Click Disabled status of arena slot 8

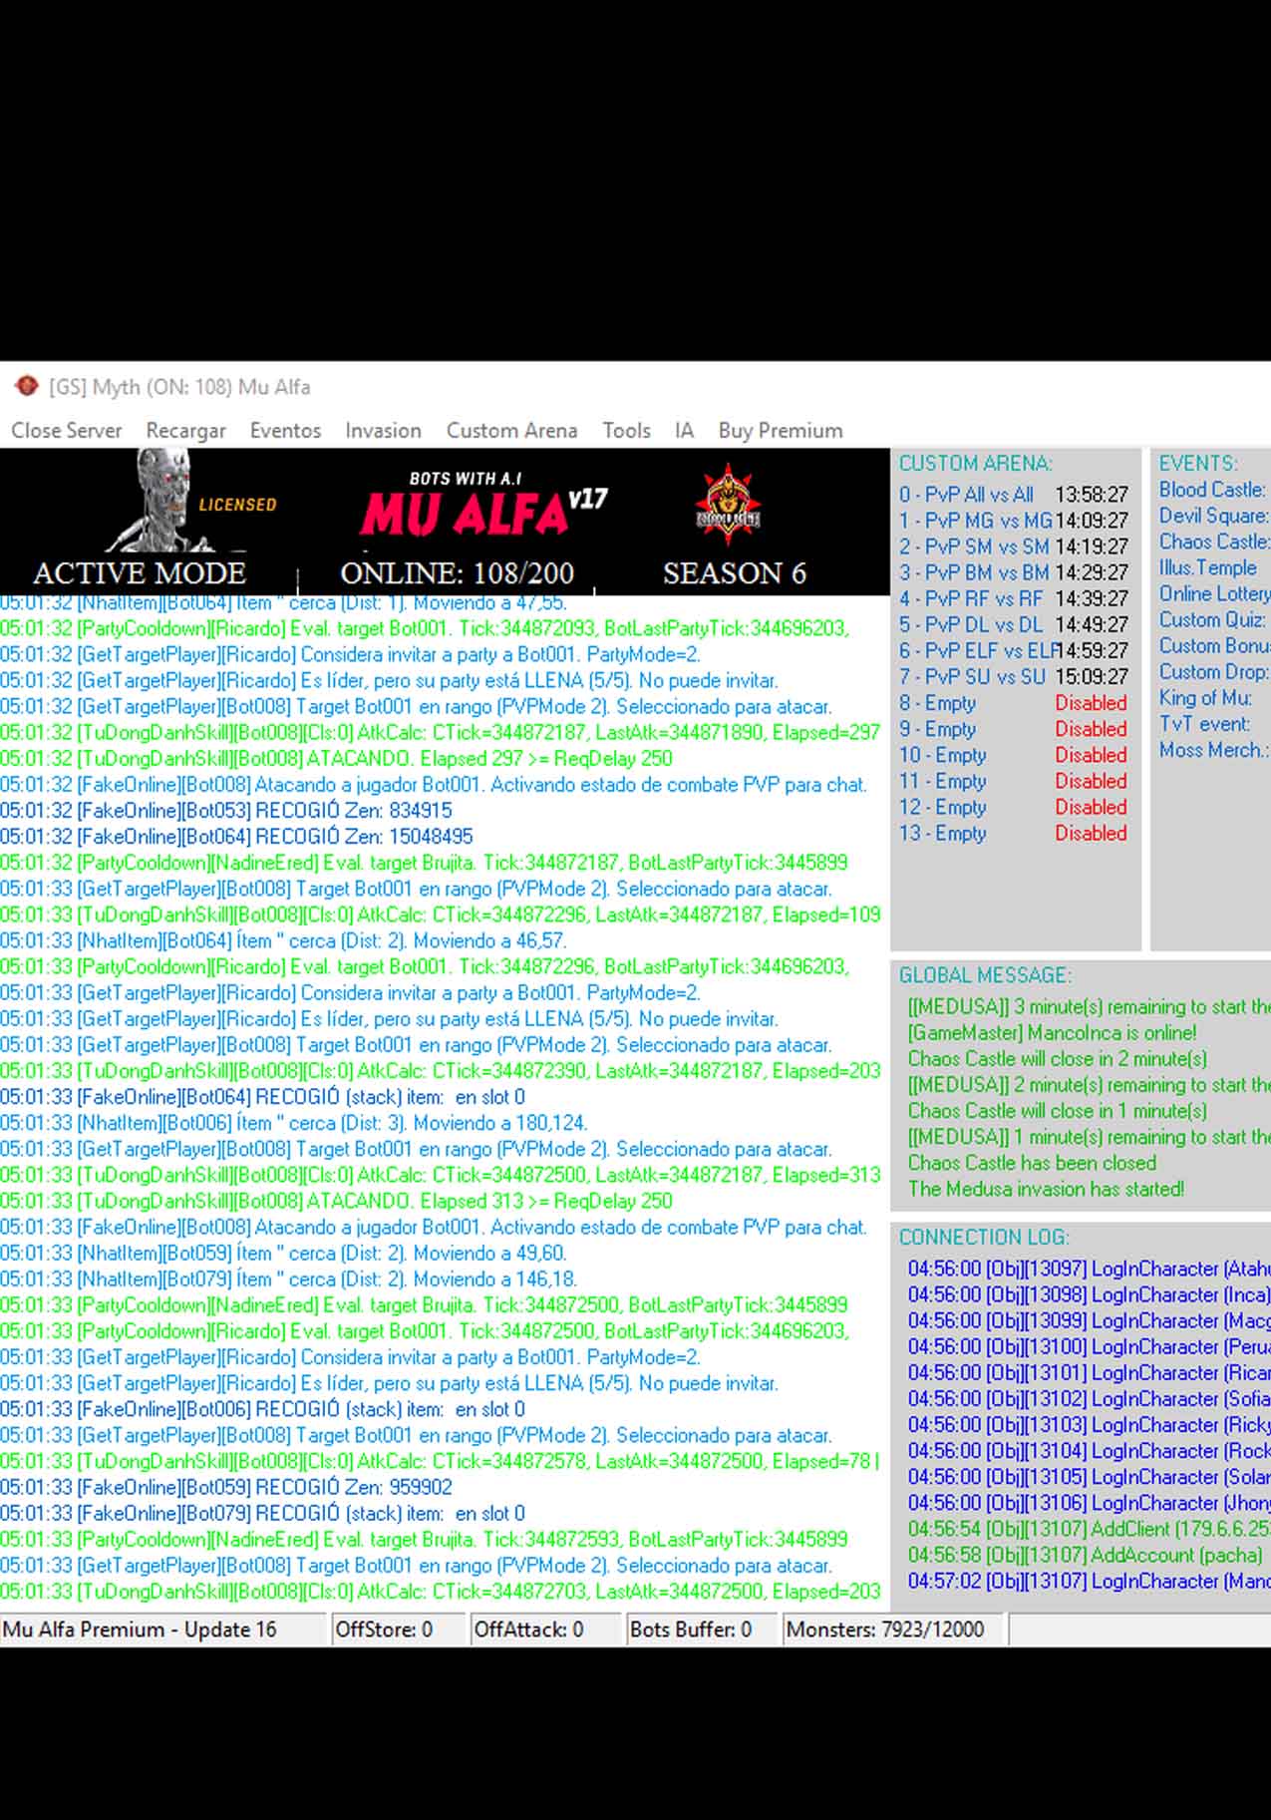coord(1091,703)
